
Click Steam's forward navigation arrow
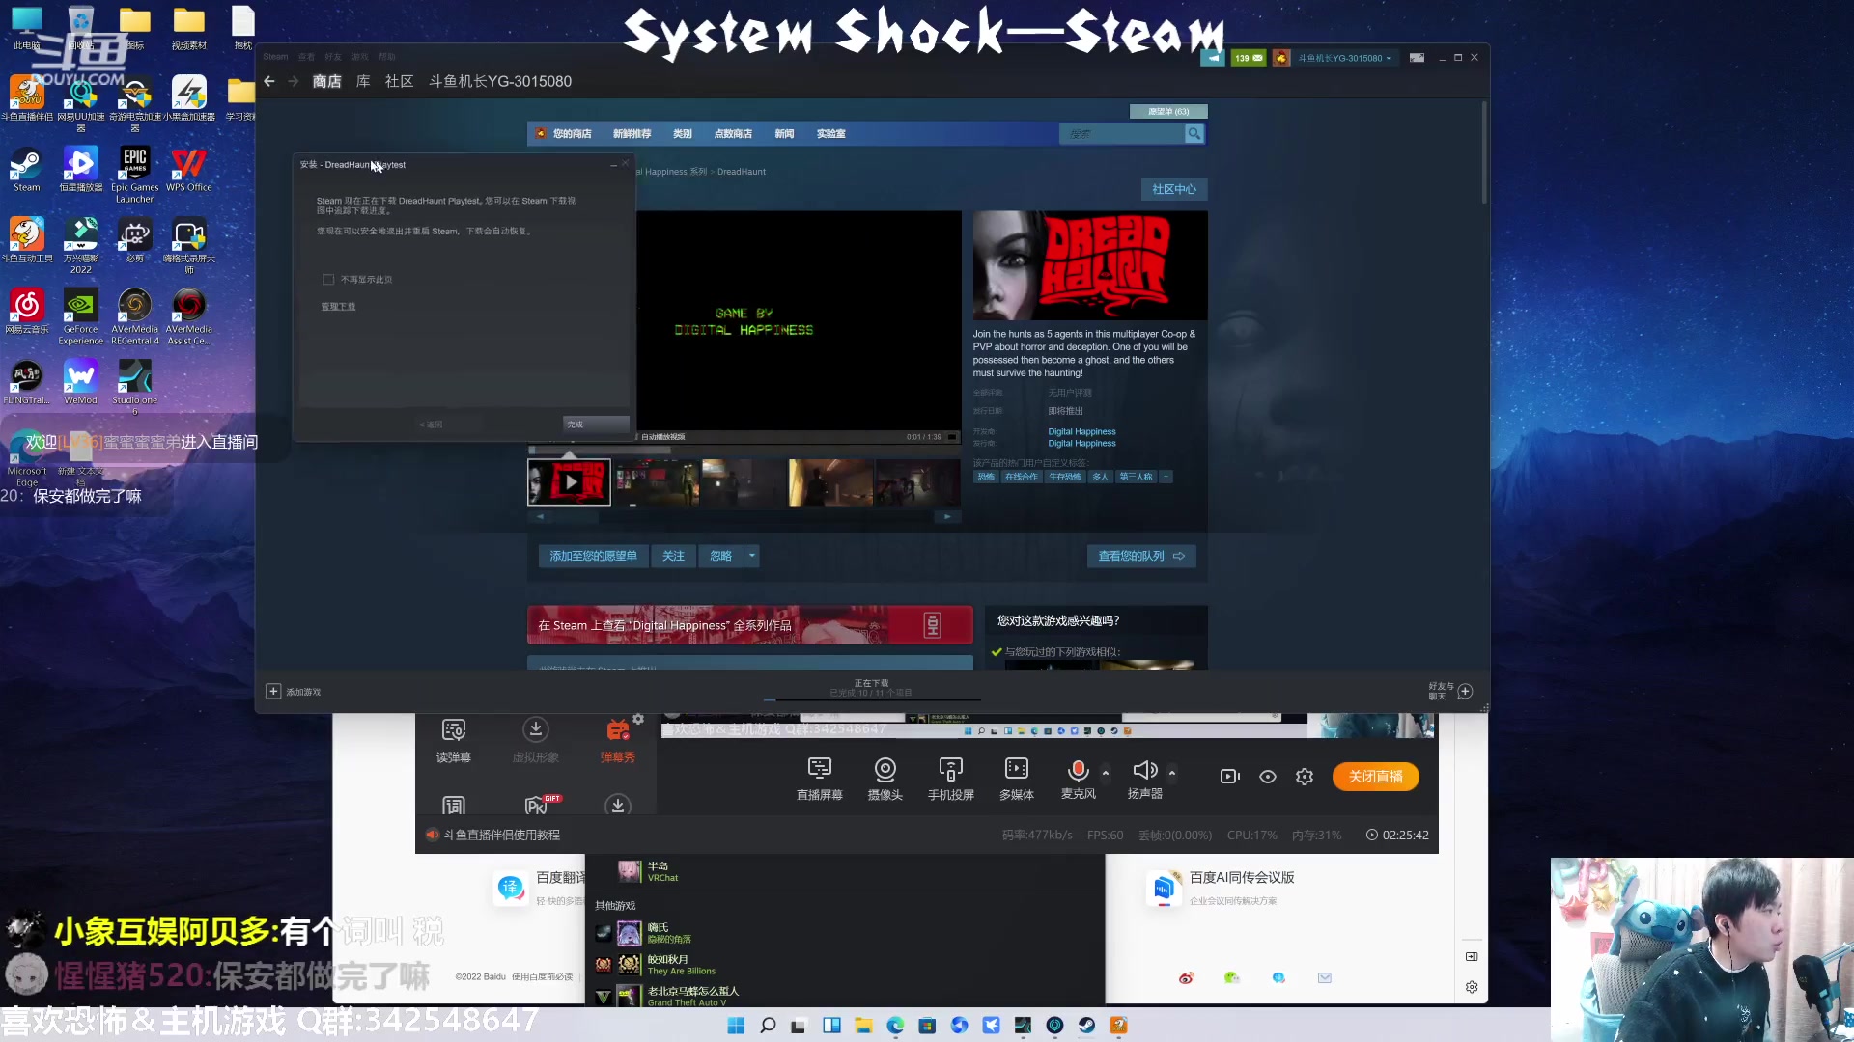pyautogui.click(x=294, y=81)
